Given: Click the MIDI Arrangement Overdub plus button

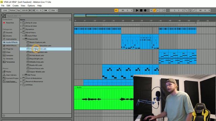Looking at the screenshot, I should coord(151,10).
